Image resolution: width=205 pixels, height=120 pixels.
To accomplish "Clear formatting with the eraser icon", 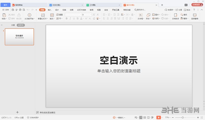I will point(94,19).
